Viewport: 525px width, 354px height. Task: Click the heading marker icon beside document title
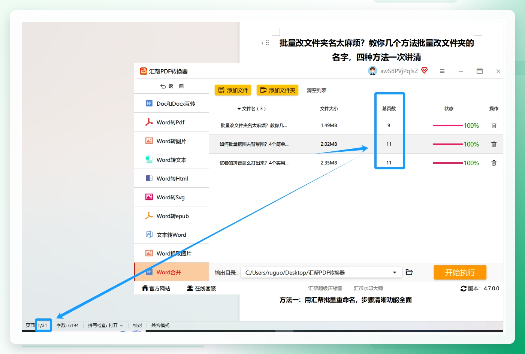click(260, 42)
